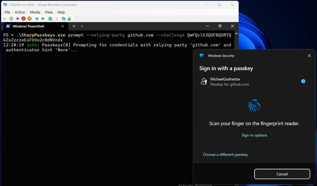Create a checkpoint using the toolbar icon
Viewport: 317px width, 186px height.
(x=50, y=19)
